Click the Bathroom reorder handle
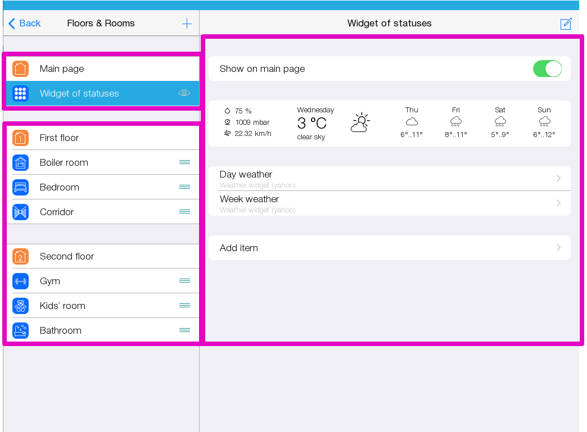The width and height of the screenshot is (587, 432). [x=184, y=330]
